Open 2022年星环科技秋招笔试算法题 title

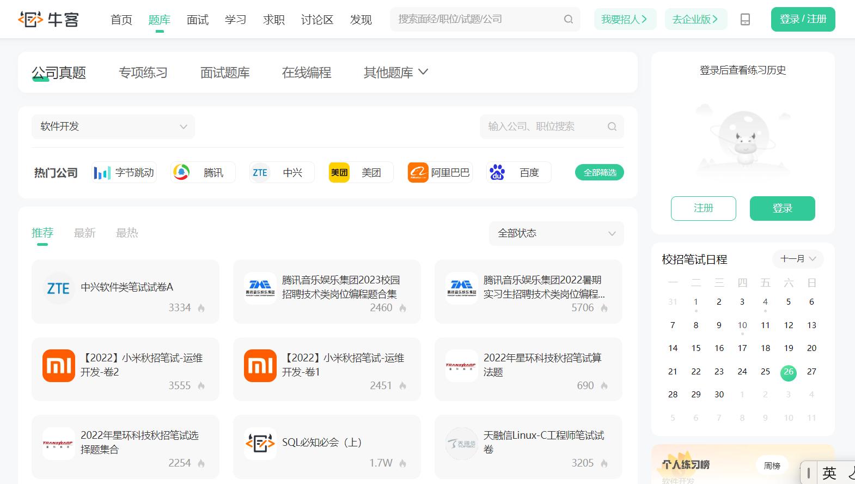pyautogui.click(x=542, y=365)
